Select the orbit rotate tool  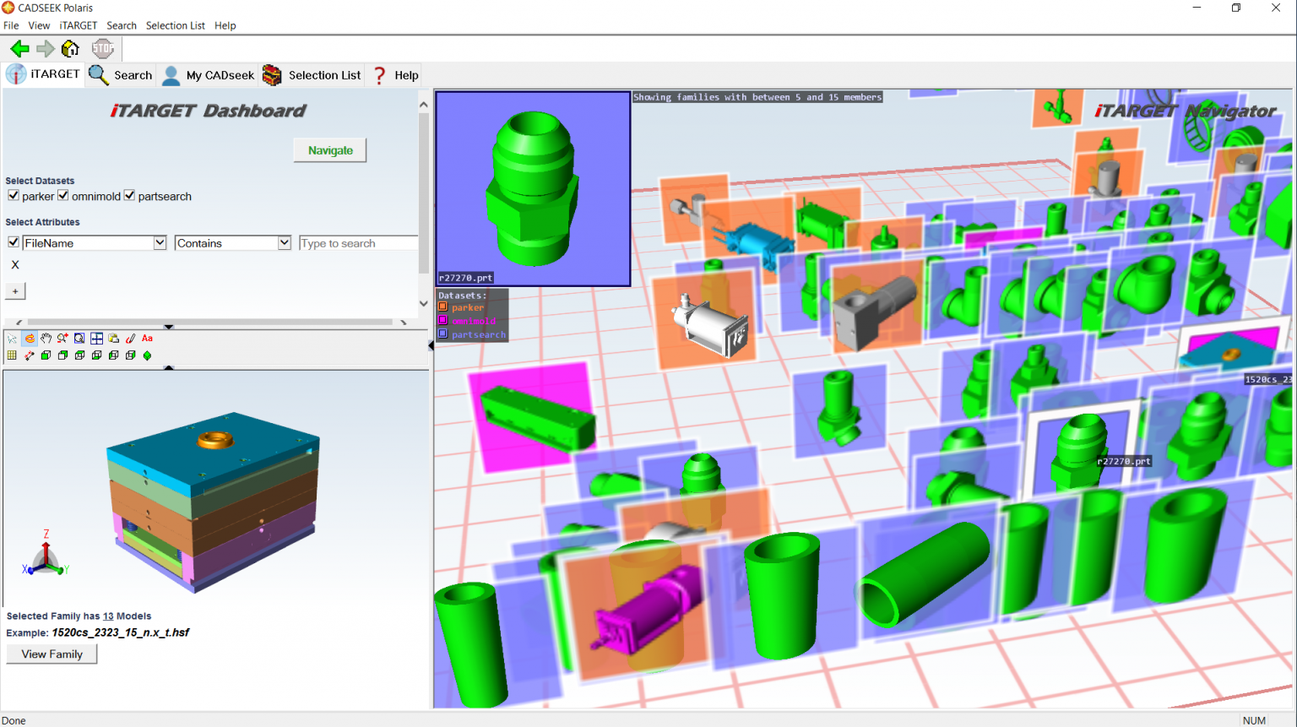[30, 339]
